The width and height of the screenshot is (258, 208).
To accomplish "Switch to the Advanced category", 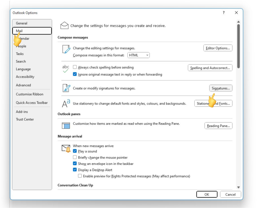I will click(23, 85).
